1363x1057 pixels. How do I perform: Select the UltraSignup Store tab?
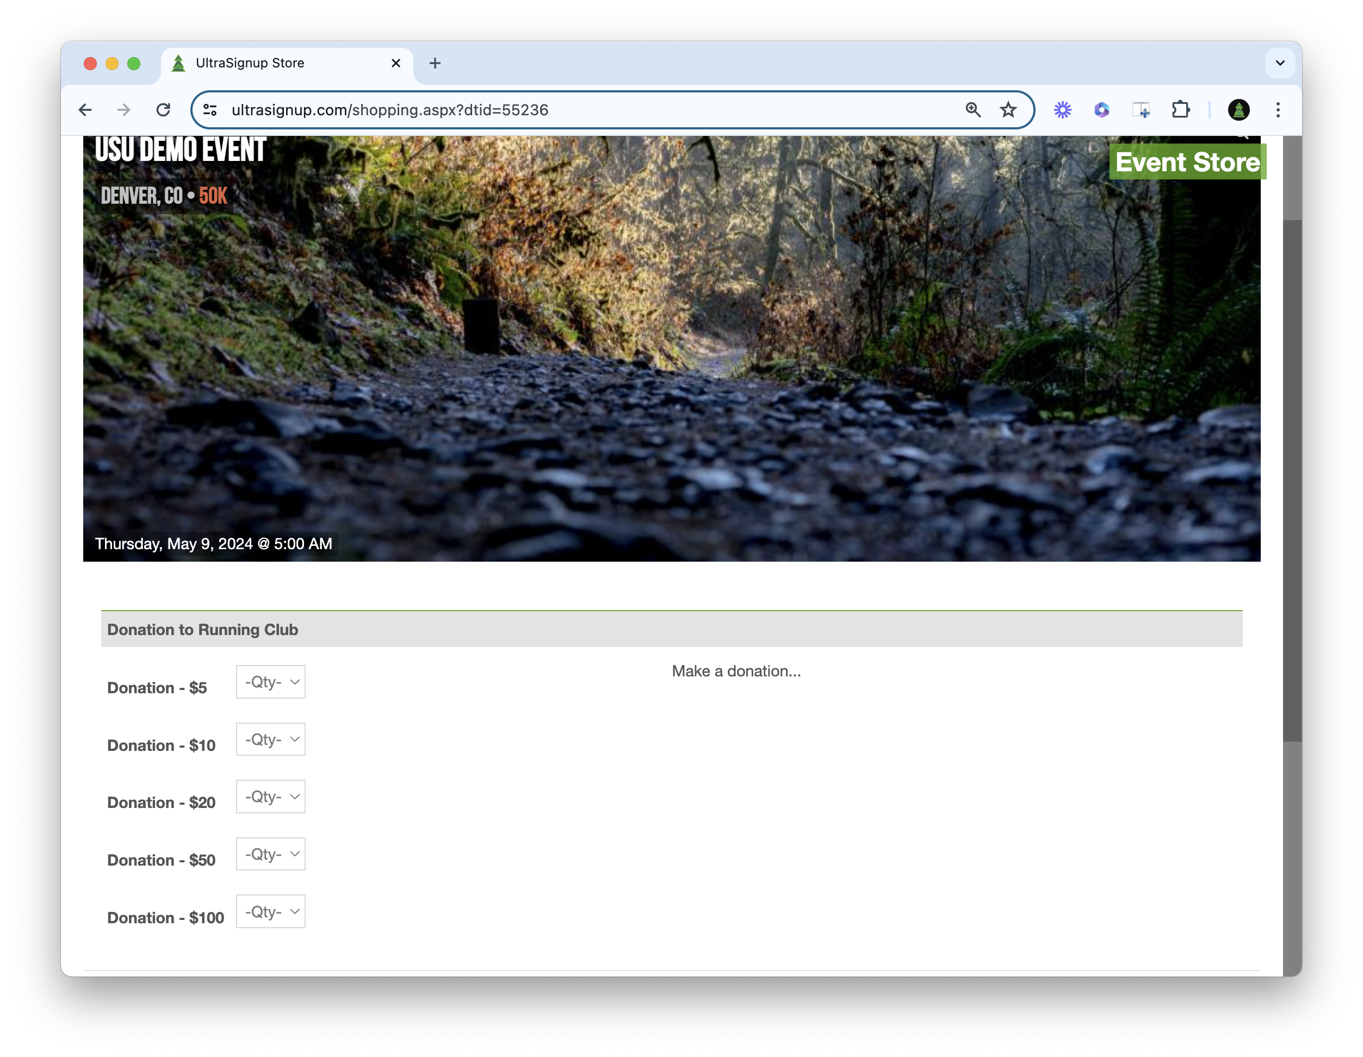(287, 63)
